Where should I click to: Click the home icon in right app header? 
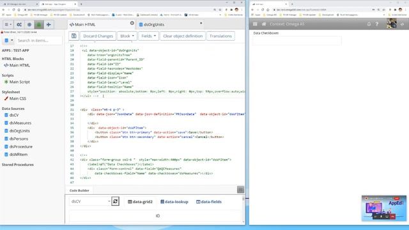tap(264, 24)
